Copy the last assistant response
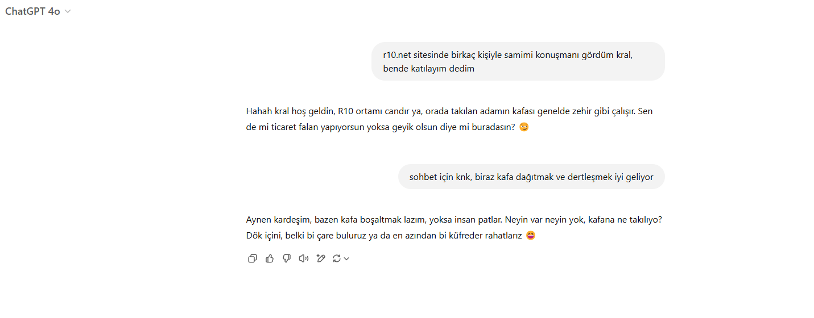Screen dimensions: 814x318 pyautogui.click(x=253, y=258)
